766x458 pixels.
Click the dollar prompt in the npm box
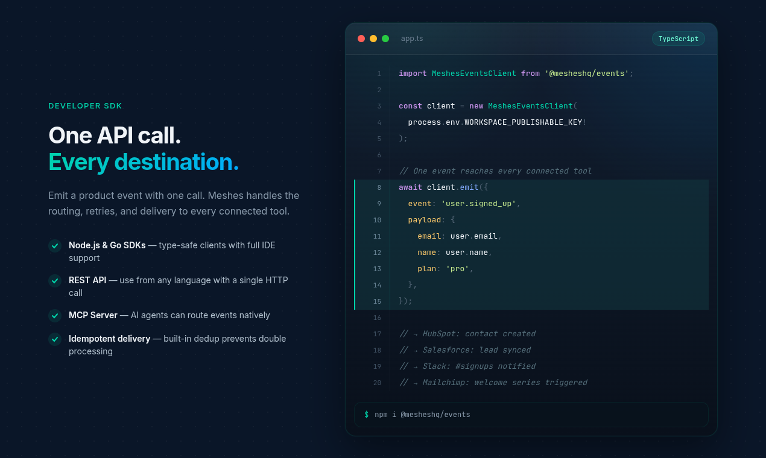[x=366, y=415]
